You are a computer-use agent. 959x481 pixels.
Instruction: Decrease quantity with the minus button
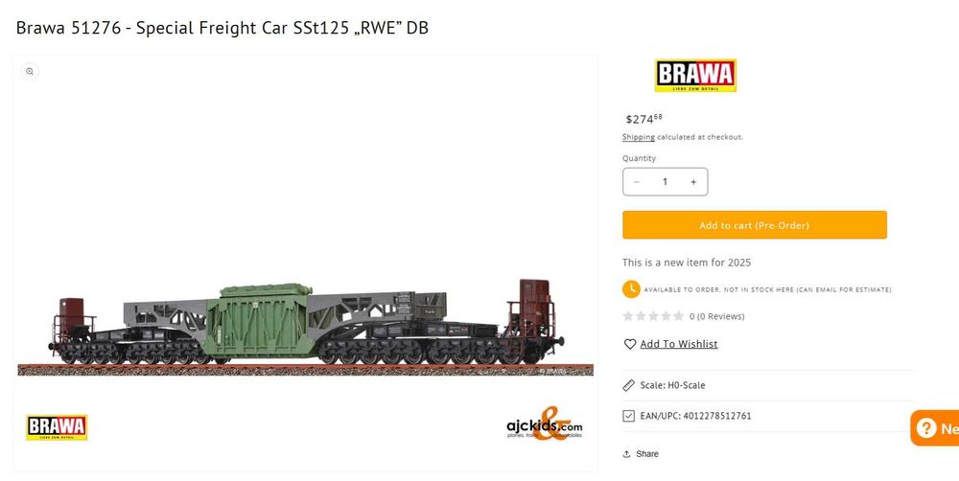tap(637, 182)
